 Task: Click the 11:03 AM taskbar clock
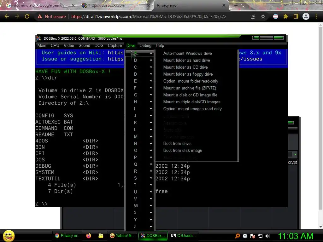point(296,236)
